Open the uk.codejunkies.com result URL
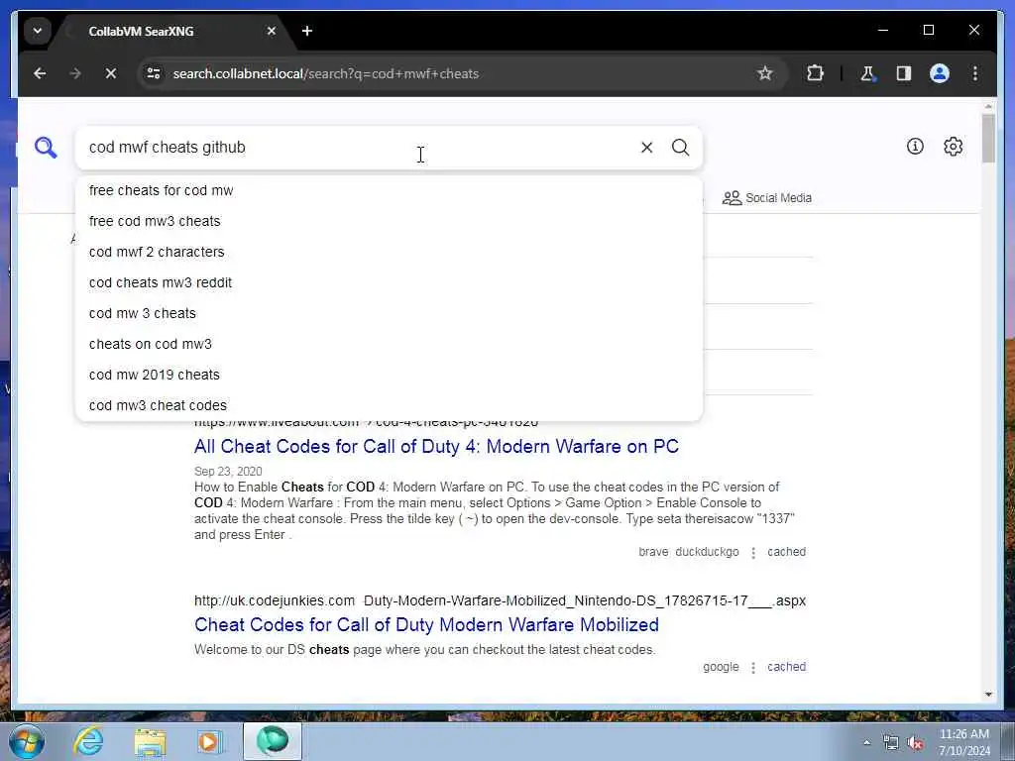Screen dimensions: 1015x761 [x=500, y=600]
